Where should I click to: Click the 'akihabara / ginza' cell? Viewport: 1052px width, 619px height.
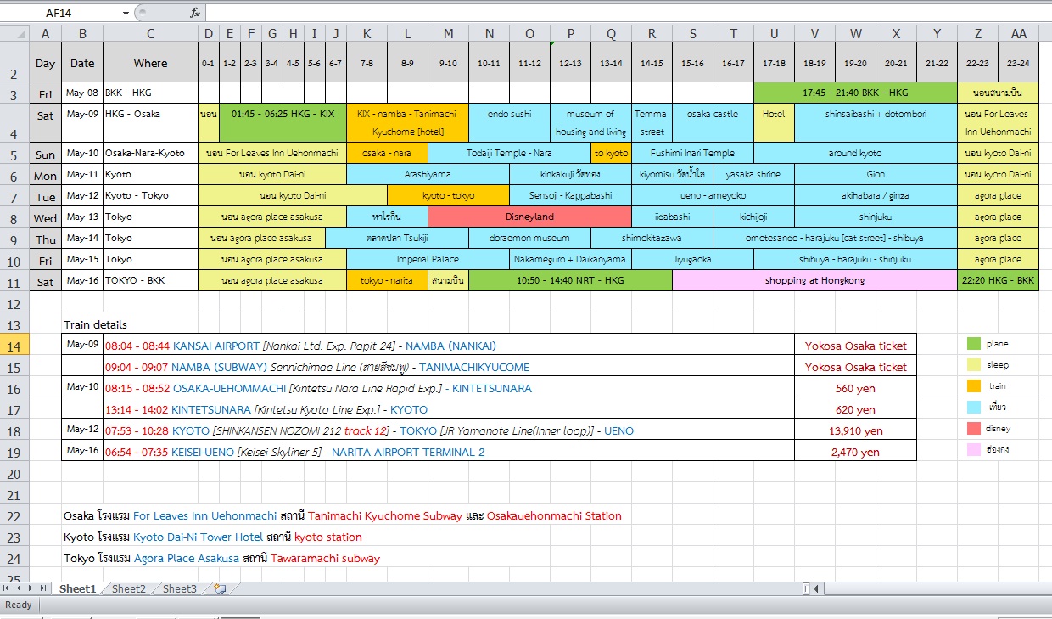point(876,195)
